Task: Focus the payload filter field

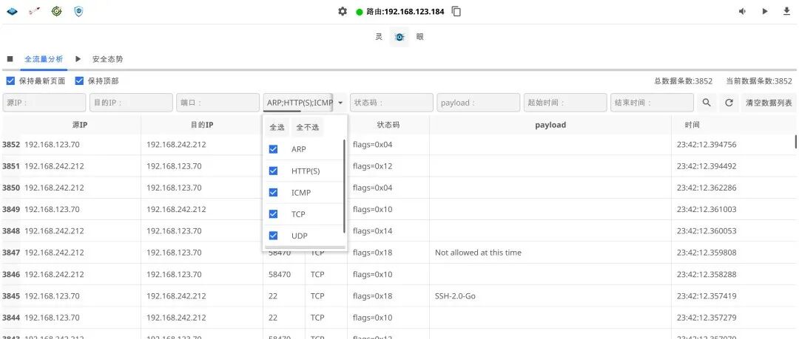Action: click(479, 103)
